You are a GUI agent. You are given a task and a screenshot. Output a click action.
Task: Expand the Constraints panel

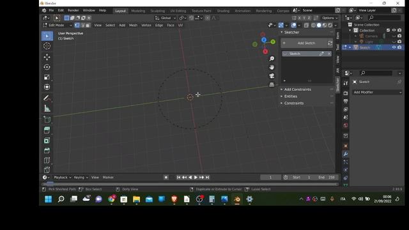[294, 103]
